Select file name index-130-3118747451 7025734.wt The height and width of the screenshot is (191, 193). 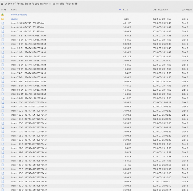click(29, 173)
